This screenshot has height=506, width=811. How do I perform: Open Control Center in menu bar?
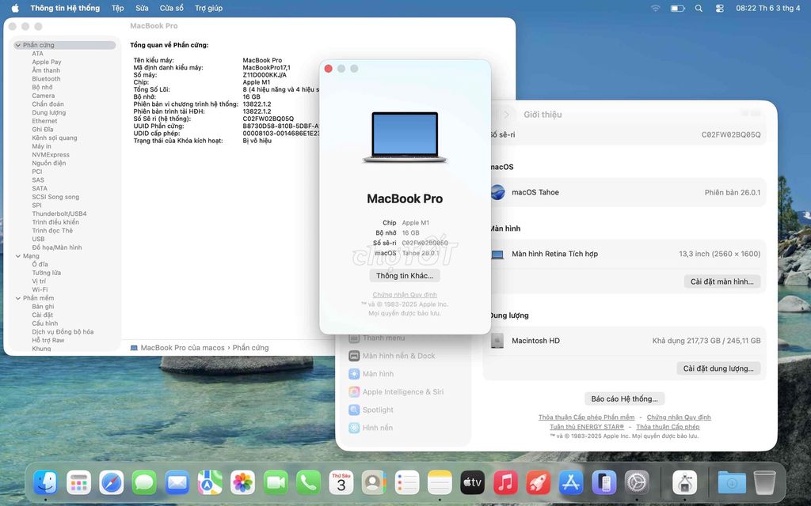pyautogui.click(x=719, y=8)
